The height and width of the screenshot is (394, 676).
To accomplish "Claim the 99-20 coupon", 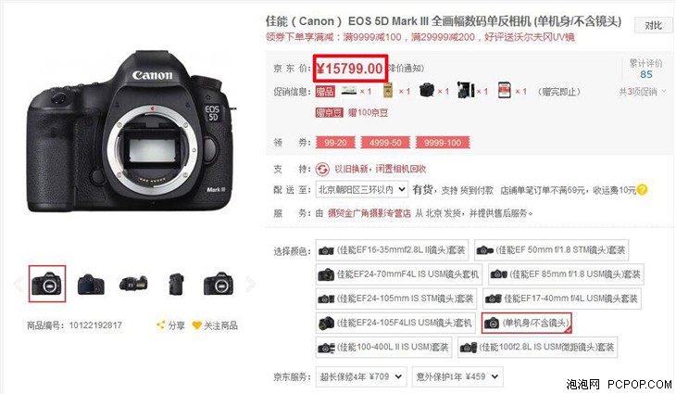I will tap(335, 143).
